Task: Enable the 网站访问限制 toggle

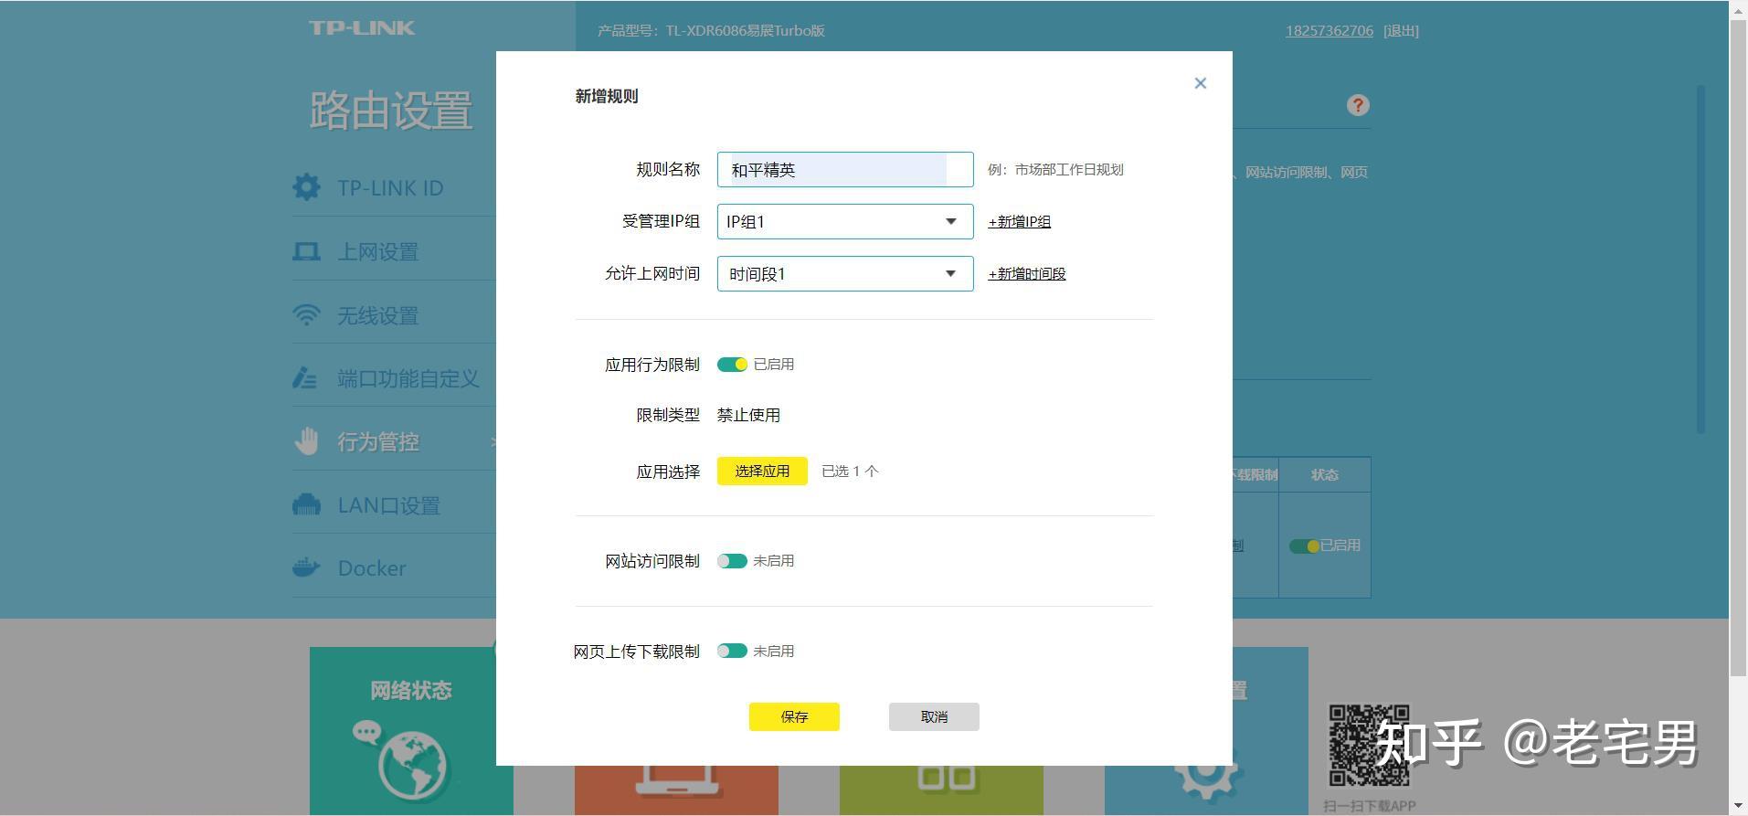Action: pos(732,561)
